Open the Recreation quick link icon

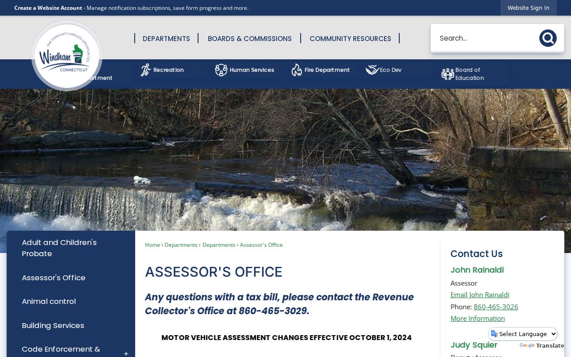pyautogui.click(x=146, y=70)
